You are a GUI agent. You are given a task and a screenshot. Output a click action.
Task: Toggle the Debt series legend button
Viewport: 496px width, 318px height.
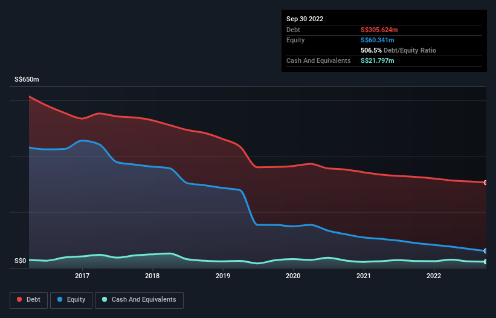[x=28, y=300]
